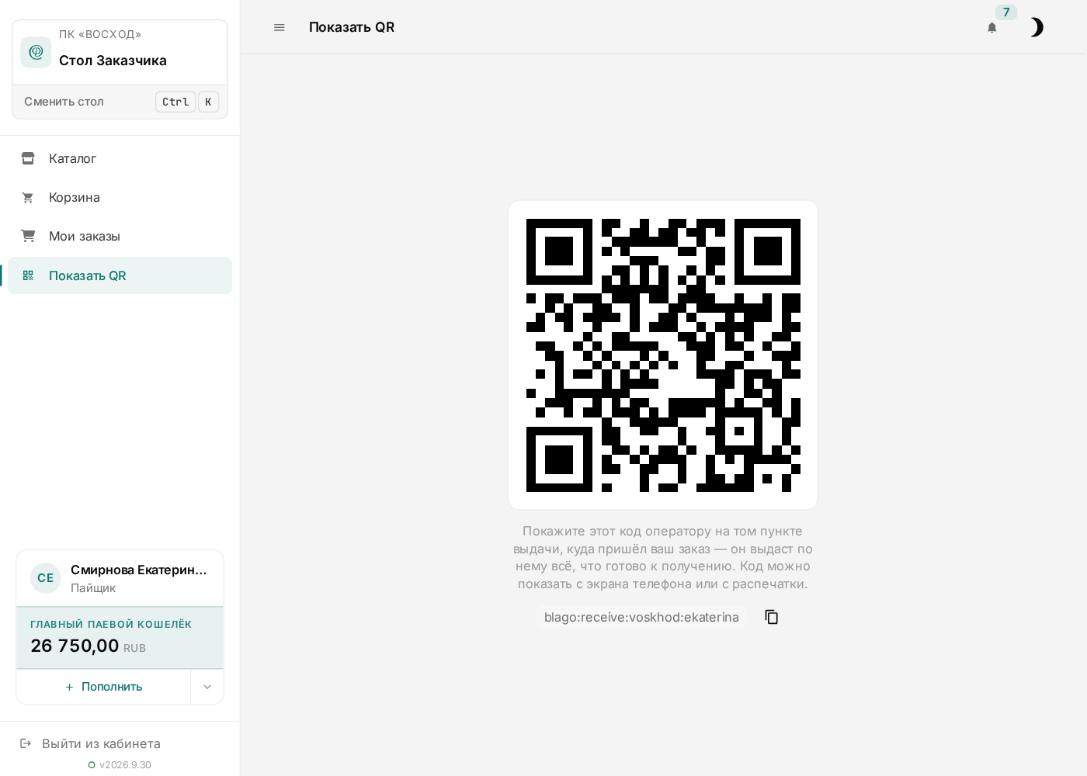
Task: Click the logout arrow icon
Action: coord(26,743)
